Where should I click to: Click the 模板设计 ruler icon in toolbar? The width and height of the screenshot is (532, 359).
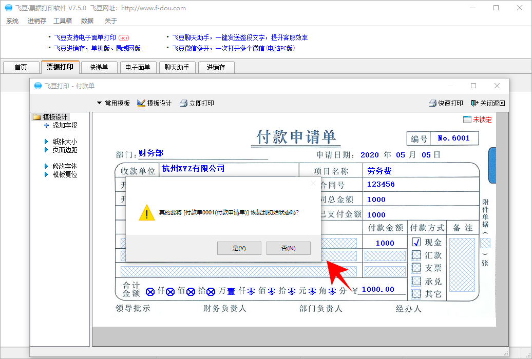tap(141, 103)
